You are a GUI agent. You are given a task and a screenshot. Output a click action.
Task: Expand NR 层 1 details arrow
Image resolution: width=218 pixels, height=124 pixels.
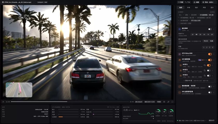213,65
